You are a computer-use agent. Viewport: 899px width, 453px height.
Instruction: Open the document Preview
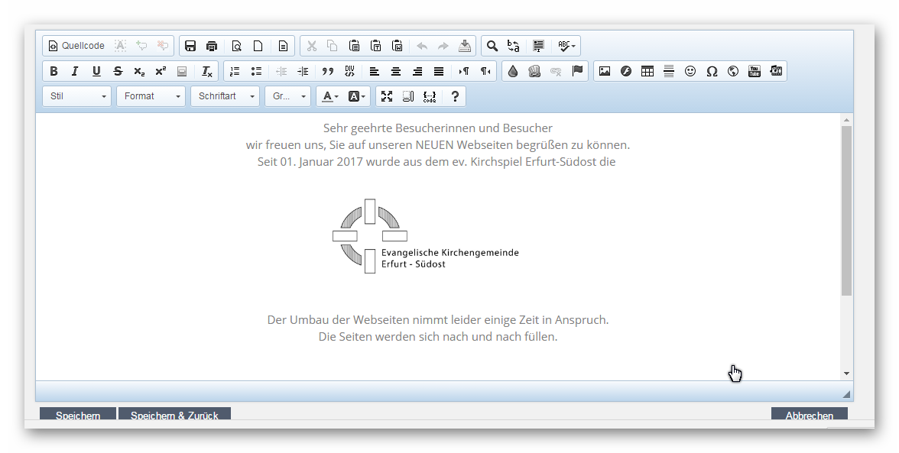point(236,46)
